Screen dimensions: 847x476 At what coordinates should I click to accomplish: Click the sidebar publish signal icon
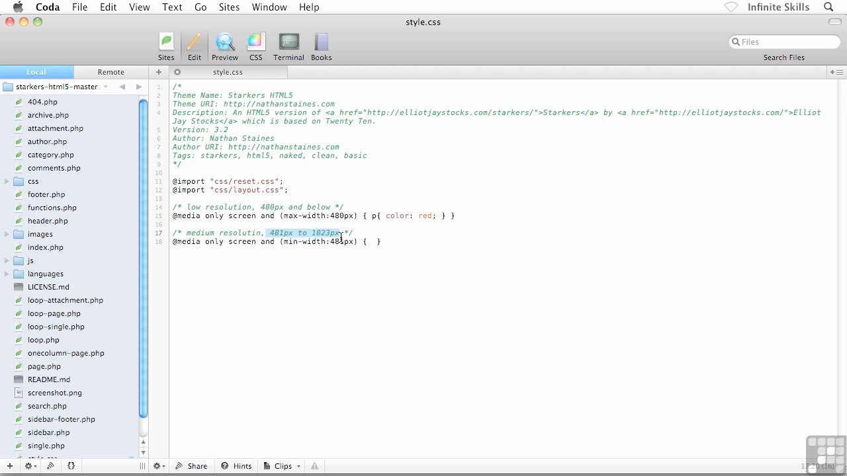(50, 466)
